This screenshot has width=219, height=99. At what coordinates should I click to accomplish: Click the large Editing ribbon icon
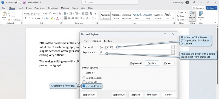[x=201, y=15]
